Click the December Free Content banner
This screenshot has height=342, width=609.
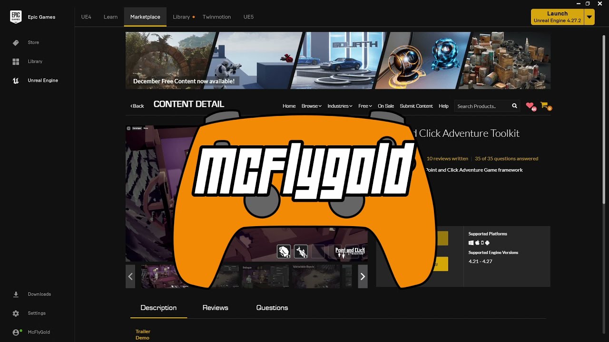pyautogui.click(x=338, y=60)
